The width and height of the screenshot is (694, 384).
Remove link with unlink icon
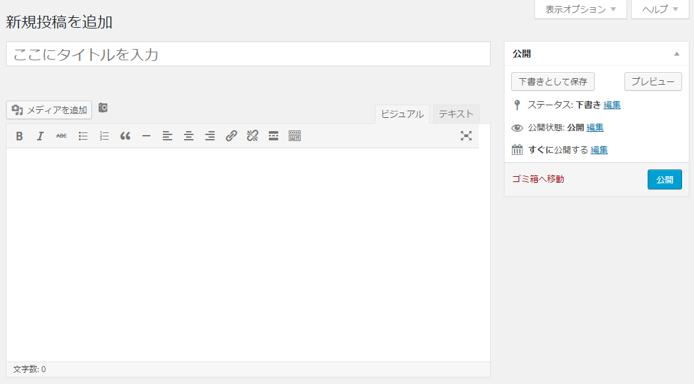coord(252,136)
